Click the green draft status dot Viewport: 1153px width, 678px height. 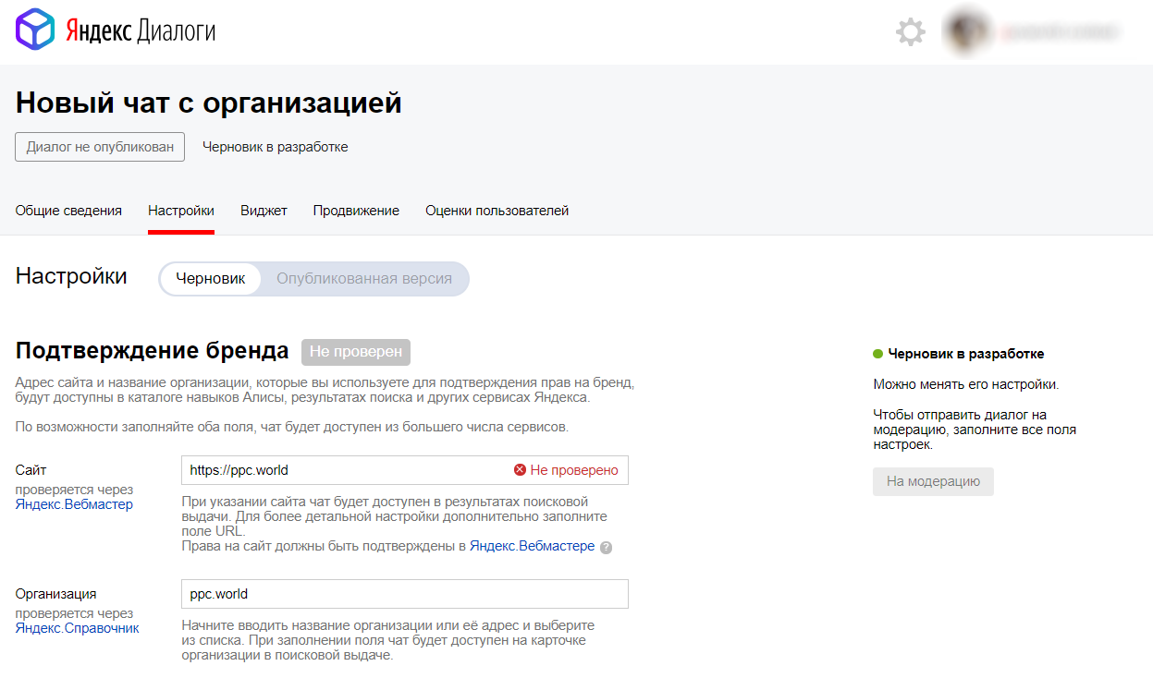pos(877,354)
